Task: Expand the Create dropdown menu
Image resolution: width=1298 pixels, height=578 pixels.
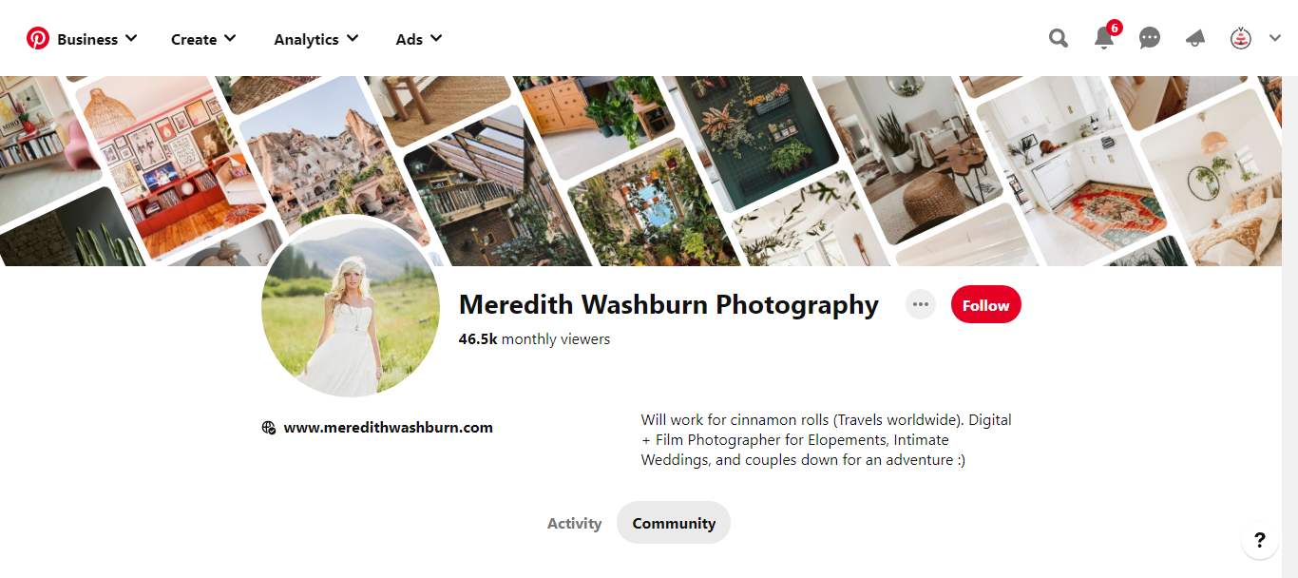Action: (203, 39)
